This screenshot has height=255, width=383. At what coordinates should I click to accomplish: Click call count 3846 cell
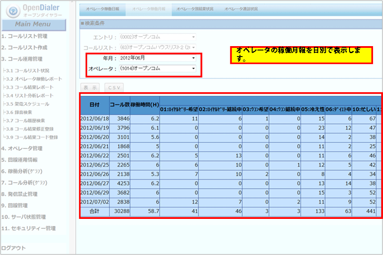click(120, 119)
